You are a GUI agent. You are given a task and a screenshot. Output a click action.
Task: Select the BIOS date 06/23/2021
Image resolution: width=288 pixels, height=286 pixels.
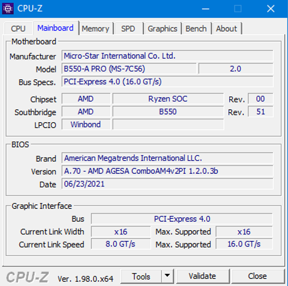167,184
